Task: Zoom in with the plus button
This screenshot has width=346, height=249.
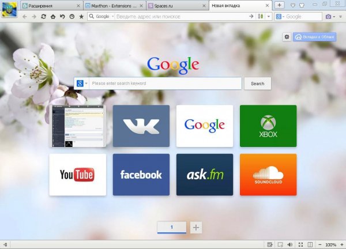Action: (x=342, y=245)
